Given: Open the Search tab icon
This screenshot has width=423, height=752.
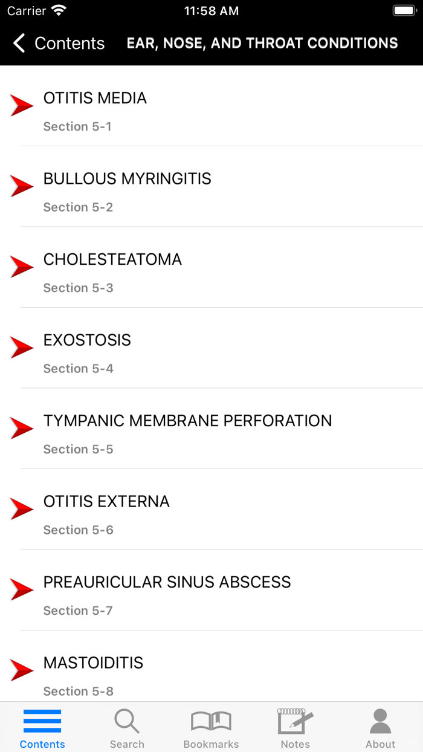Looking at the screenshot, I should 127,721.
